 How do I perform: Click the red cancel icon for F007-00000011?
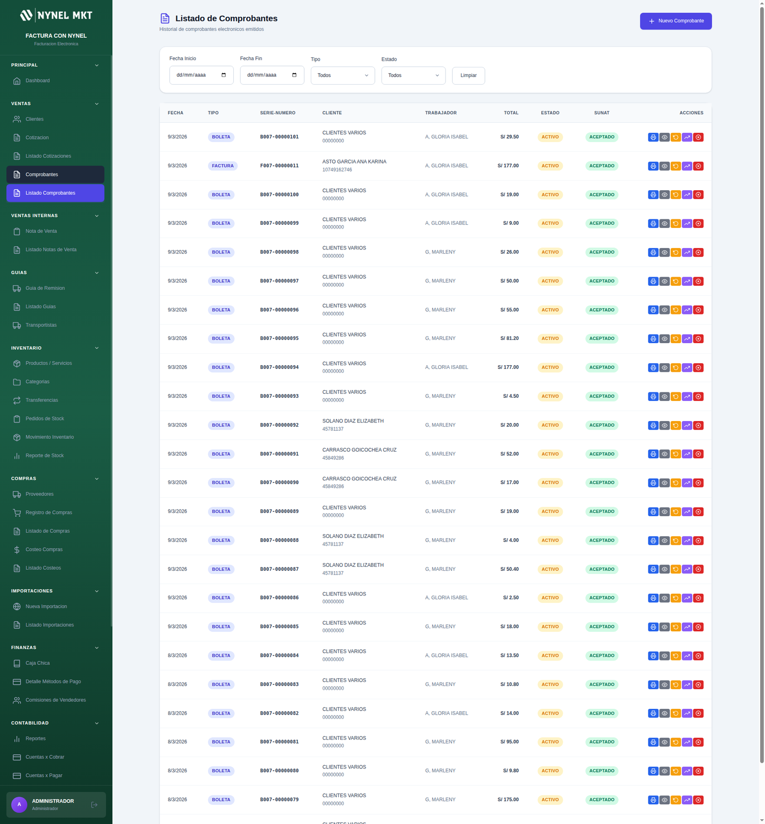click(698, 166)
